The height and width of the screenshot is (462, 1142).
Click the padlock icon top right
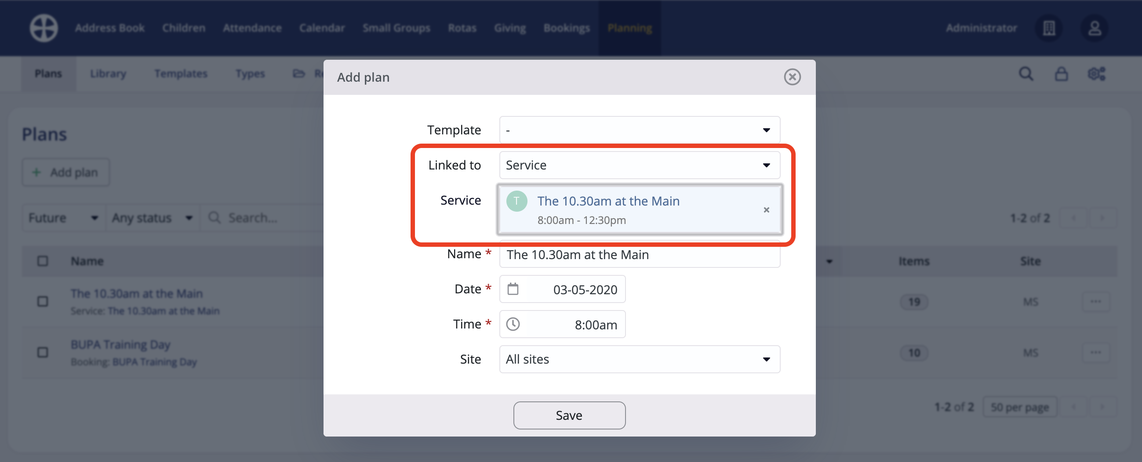click(1061, 73)
